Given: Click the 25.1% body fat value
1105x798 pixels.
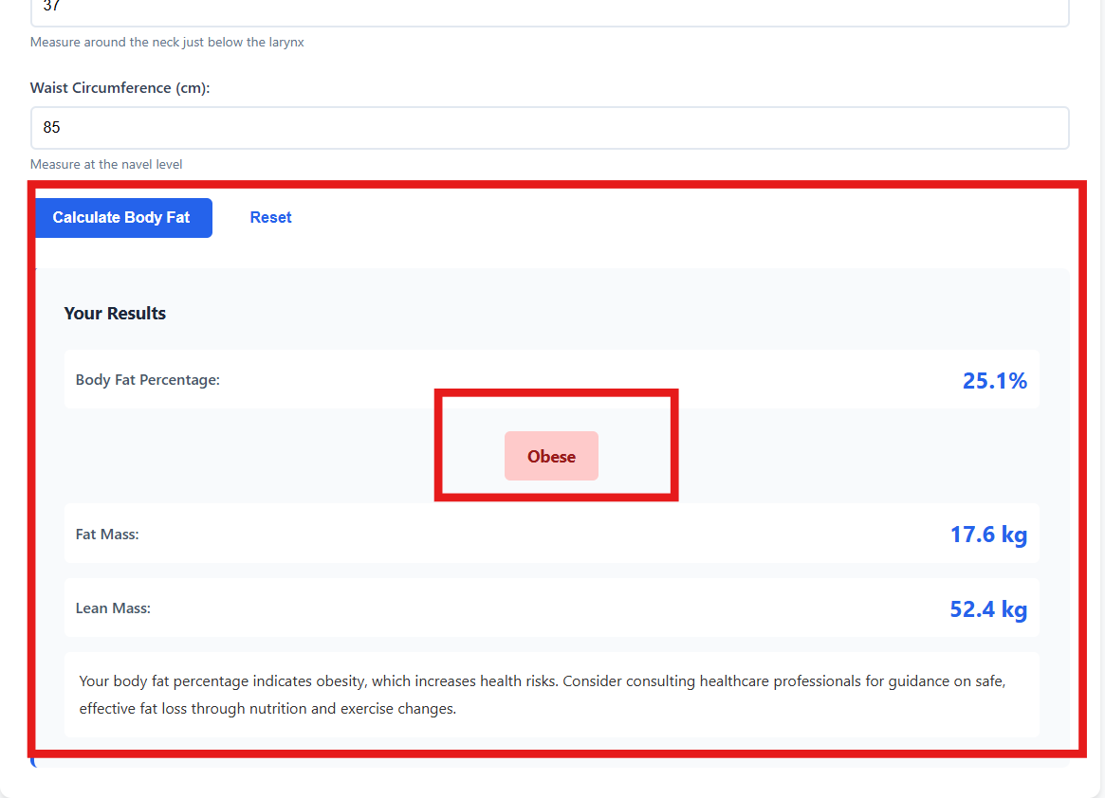Looking at the screenshot, I should point(994,381).
